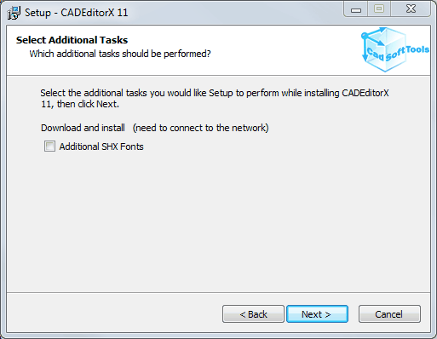This screenshot has height=339, width=437.
Task: Click the 'need to connect to the network' note
Action: coord(200,128)
